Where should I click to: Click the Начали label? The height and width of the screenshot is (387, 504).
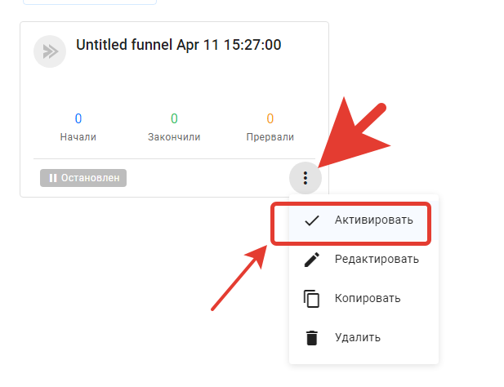pyautogui.click(x=78, y=137)
